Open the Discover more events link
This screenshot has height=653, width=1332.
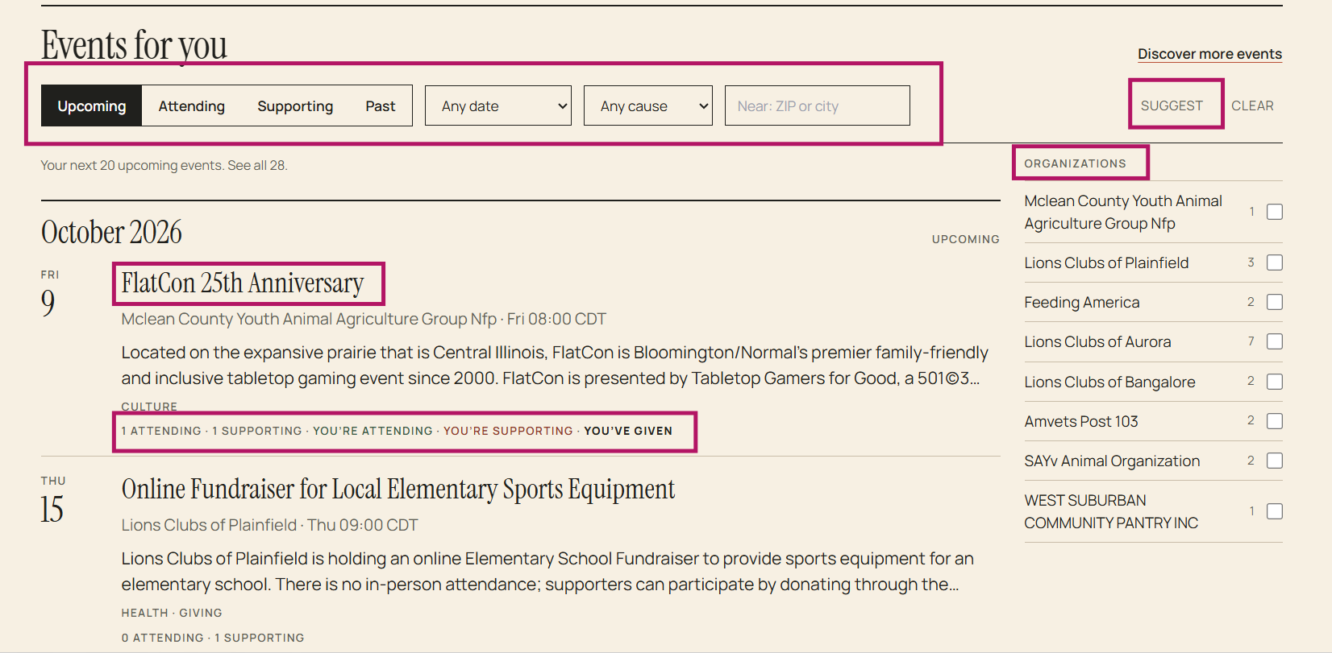click(1209, 54)
